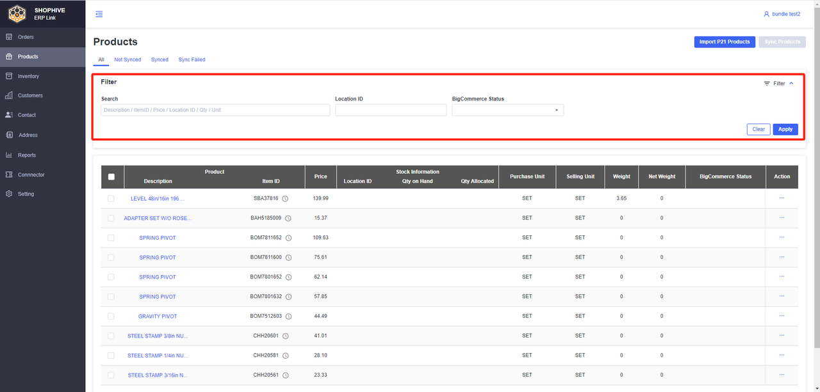Switch to the All tab

101,59
